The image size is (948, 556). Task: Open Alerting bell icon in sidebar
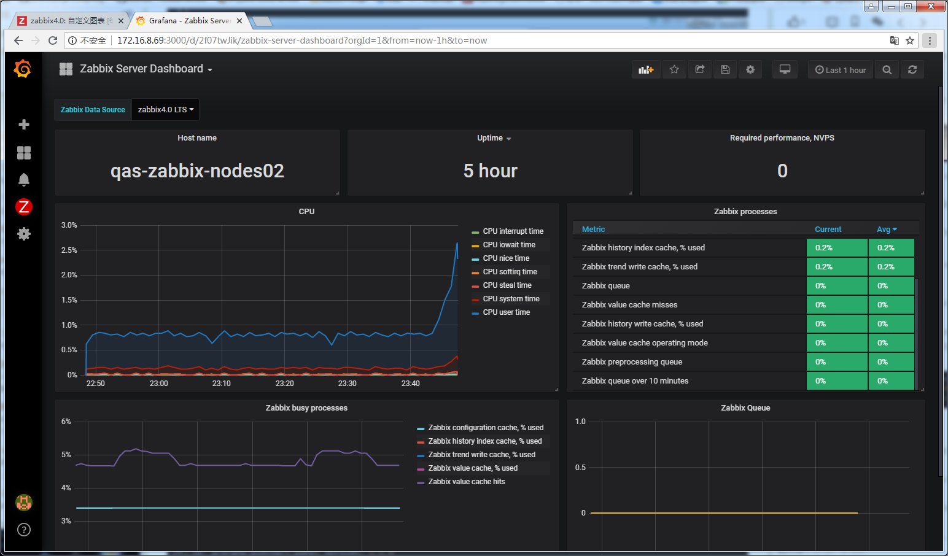[x=24, y=180]
